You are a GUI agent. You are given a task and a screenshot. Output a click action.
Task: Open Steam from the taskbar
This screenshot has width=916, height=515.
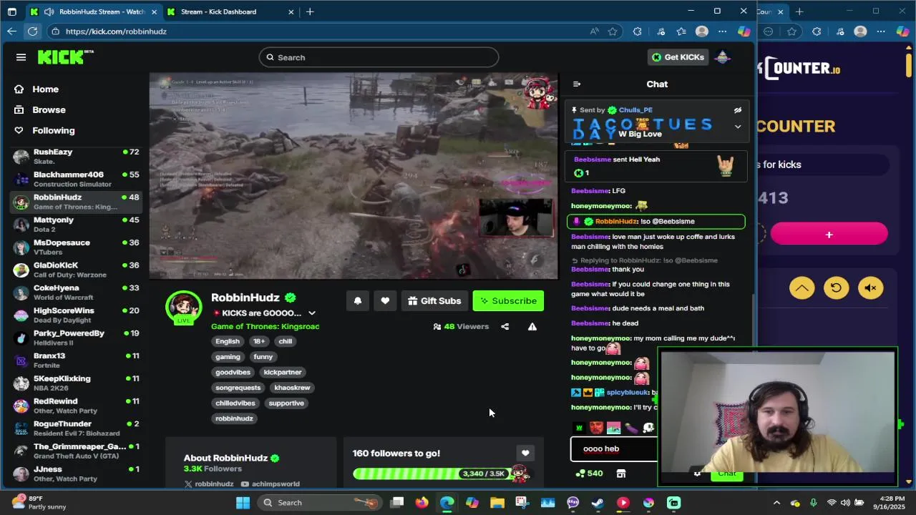598,503
